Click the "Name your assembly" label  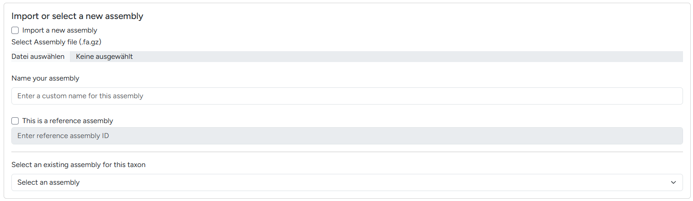click(45, 78)
